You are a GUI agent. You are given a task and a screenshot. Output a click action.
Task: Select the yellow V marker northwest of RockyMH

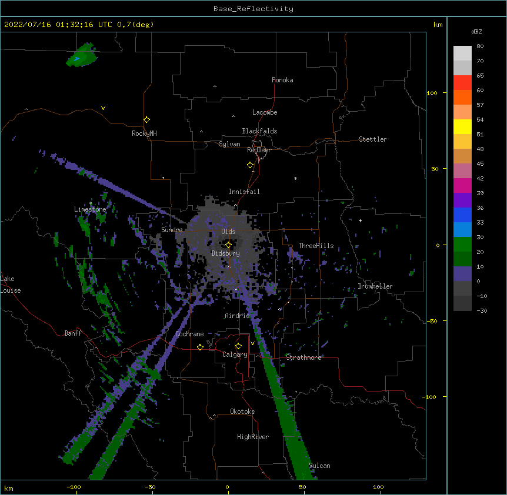pyautogui.click(x=103, y=108)
